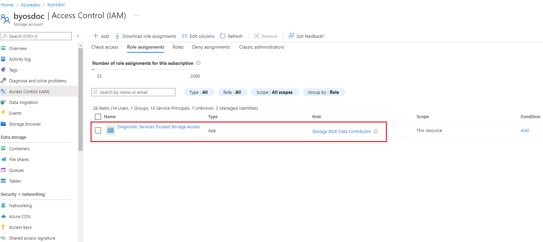
Task: Click the Refresh icon in toolbar
Action: pyautogui.click(x=223, y=36)
